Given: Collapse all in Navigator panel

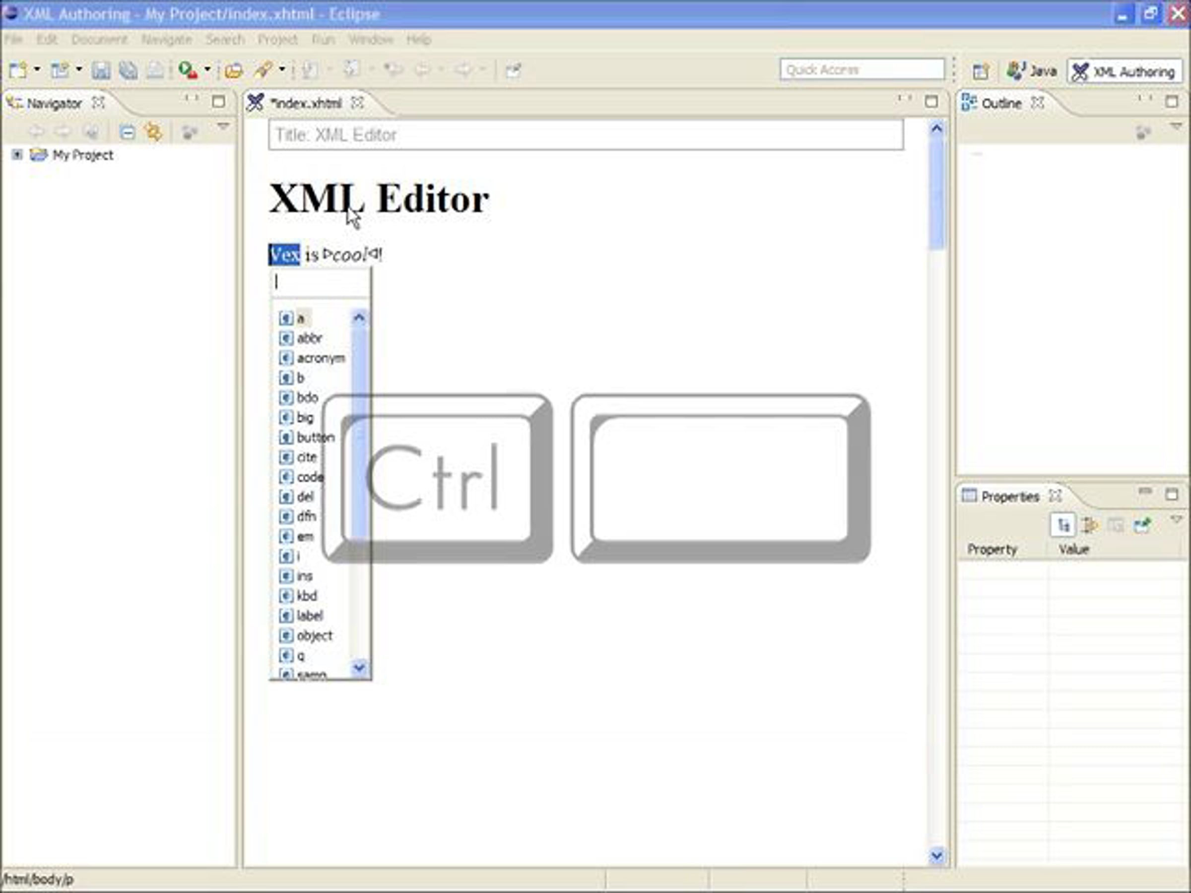Looking at the screenshot, I should click(127, 132).
